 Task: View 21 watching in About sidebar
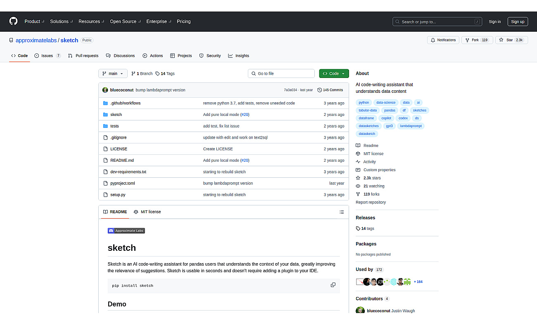pyautogui.click(x=370, y=186)
